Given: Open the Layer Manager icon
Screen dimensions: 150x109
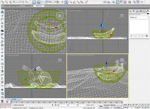Looking at the screenshot, I should [x=113, y=2].
